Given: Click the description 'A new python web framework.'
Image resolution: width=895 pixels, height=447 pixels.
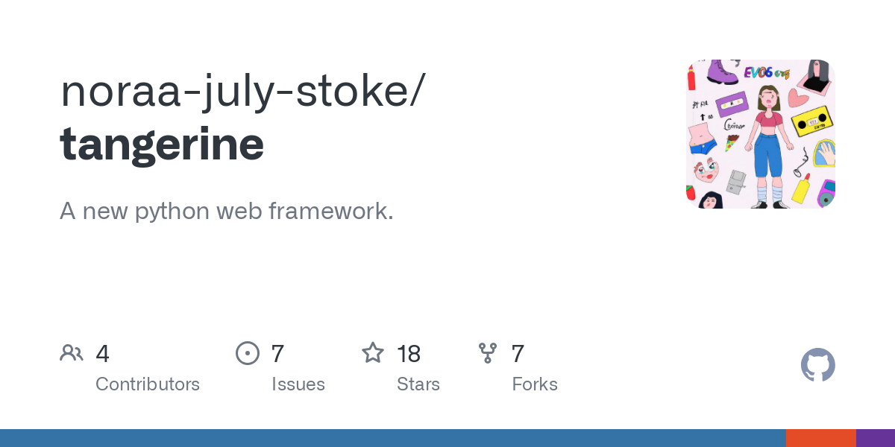Looking at the screenshot, I should (226, 212).
